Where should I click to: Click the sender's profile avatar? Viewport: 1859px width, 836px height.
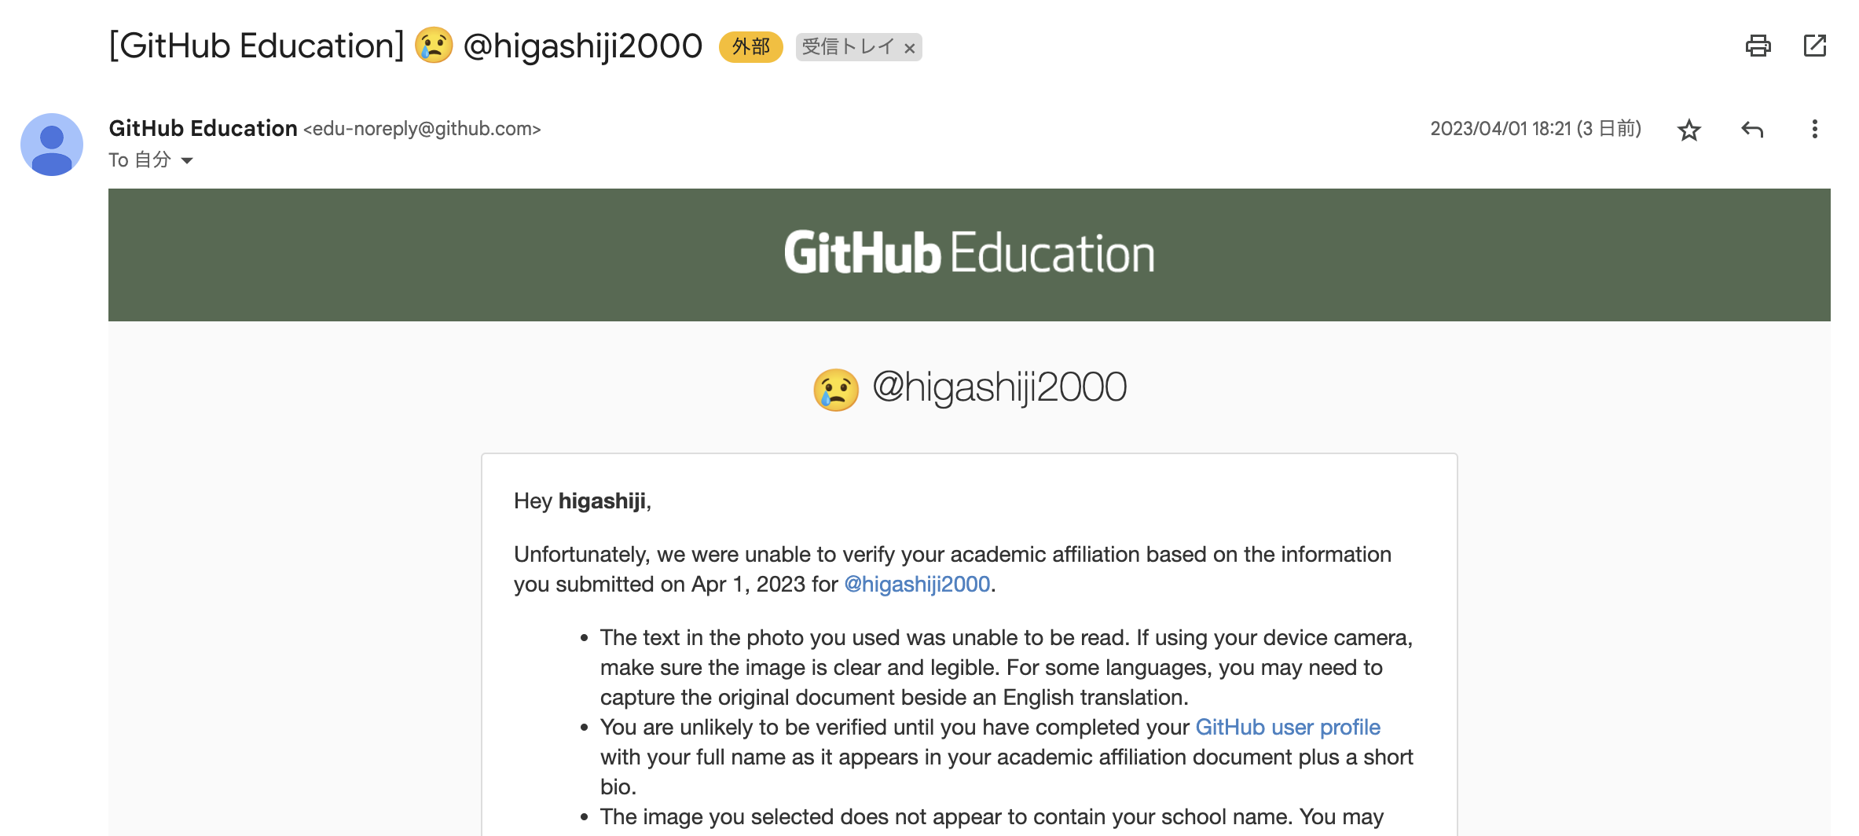[x=52, y=145]
